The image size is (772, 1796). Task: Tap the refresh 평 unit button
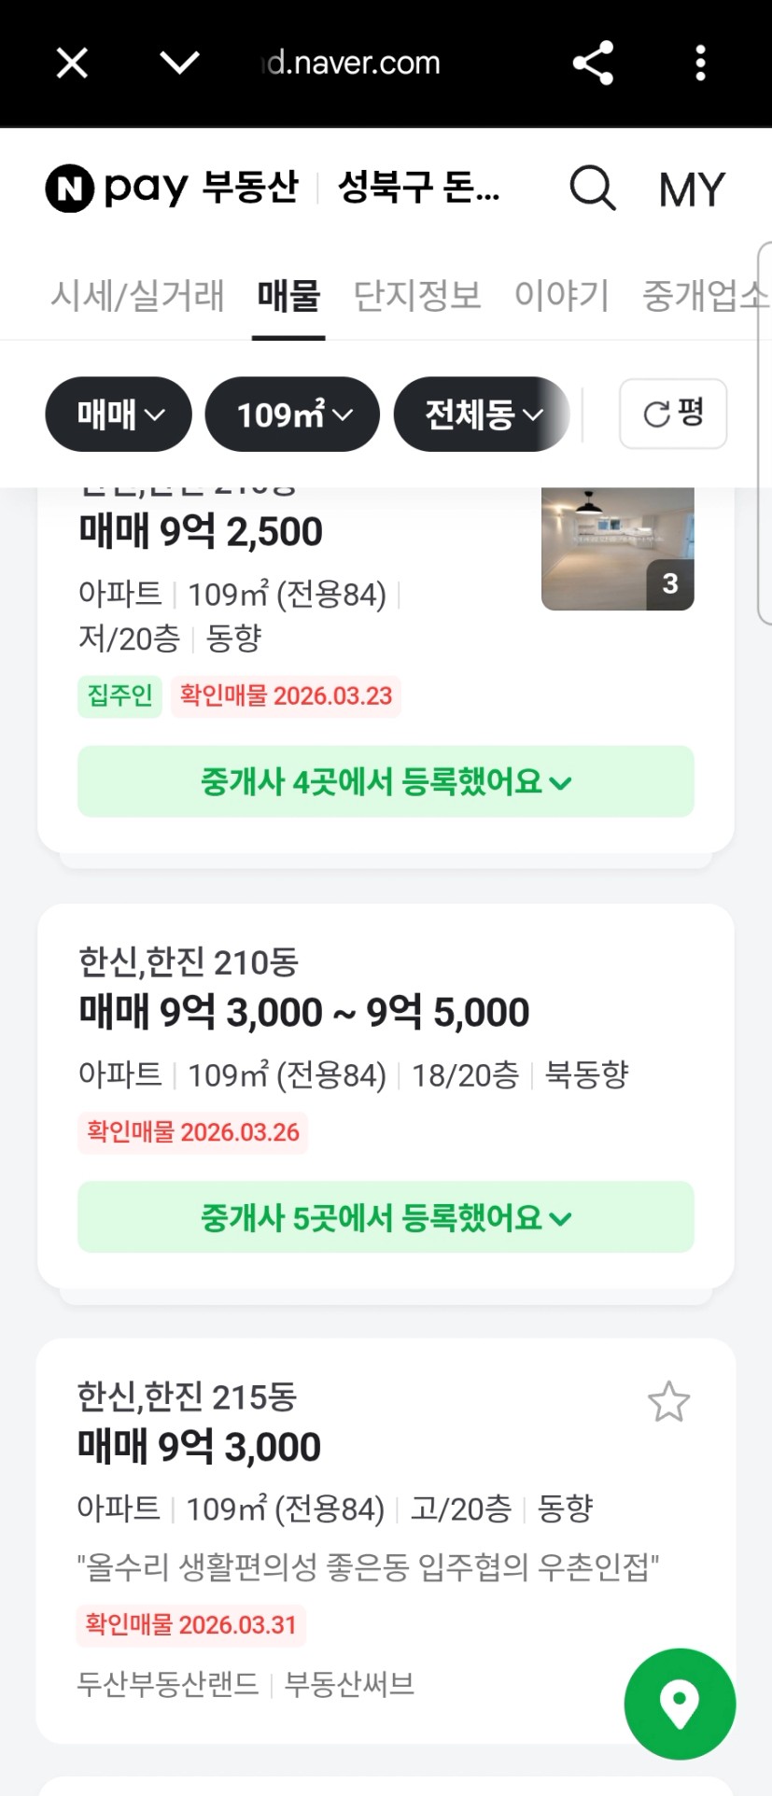coord(673,414)
